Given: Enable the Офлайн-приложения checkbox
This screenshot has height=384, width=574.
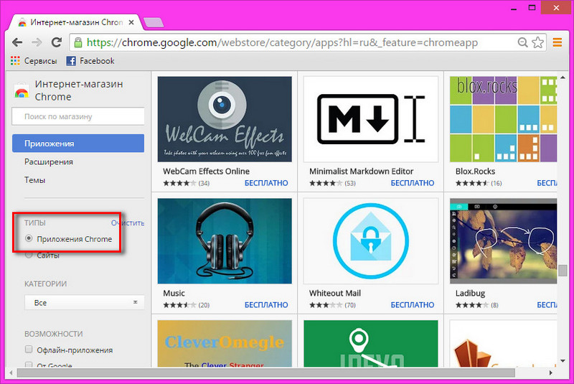Looking at the screenshot, I should pos(29,350).
